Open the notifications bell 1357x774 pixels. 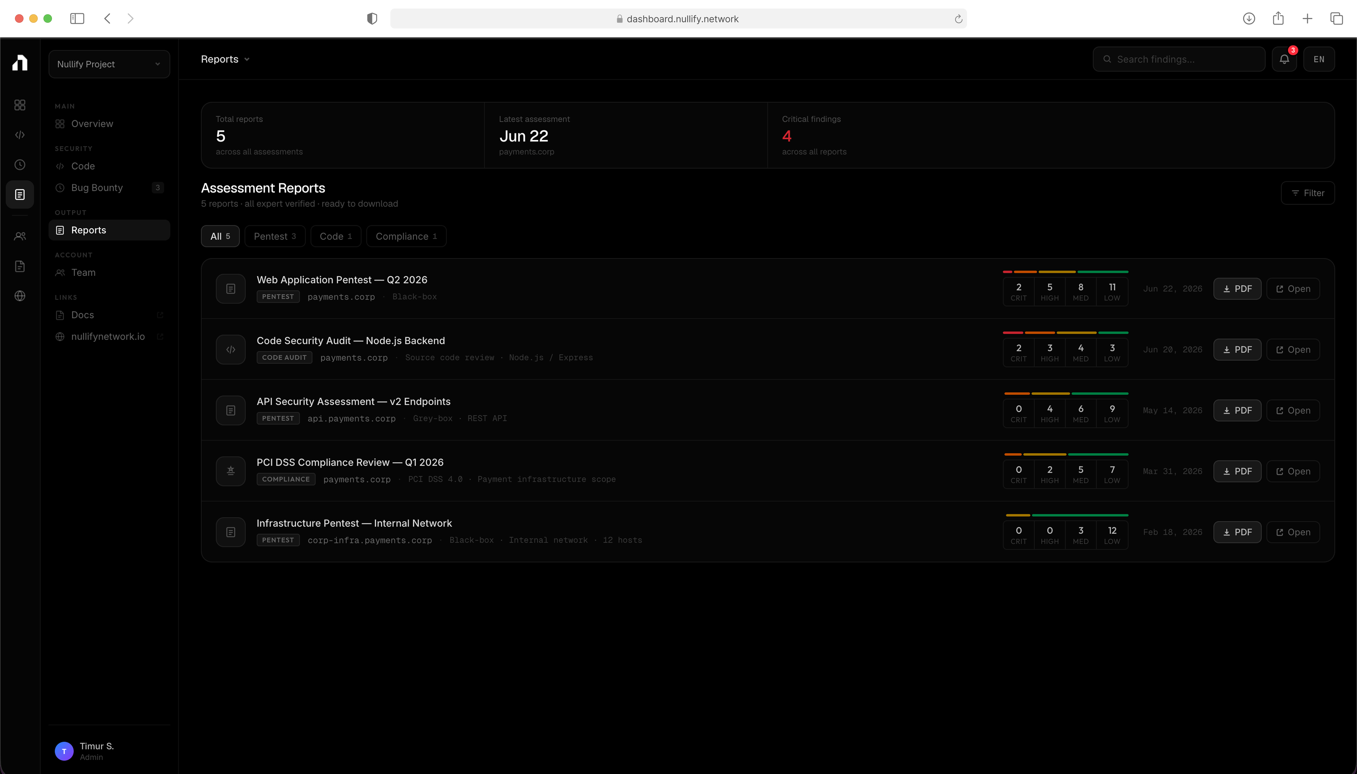[x=1284, y=59]
